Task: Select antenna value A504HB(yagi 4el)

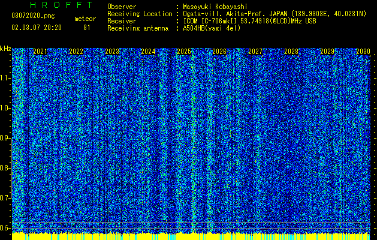Action: (x=212, y=28)
